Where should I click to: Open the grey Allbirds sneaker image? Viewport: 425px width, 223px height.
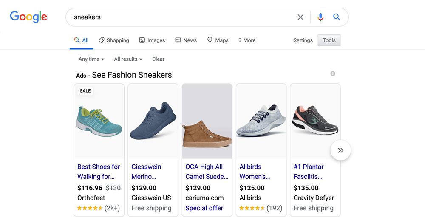[261, 121]
